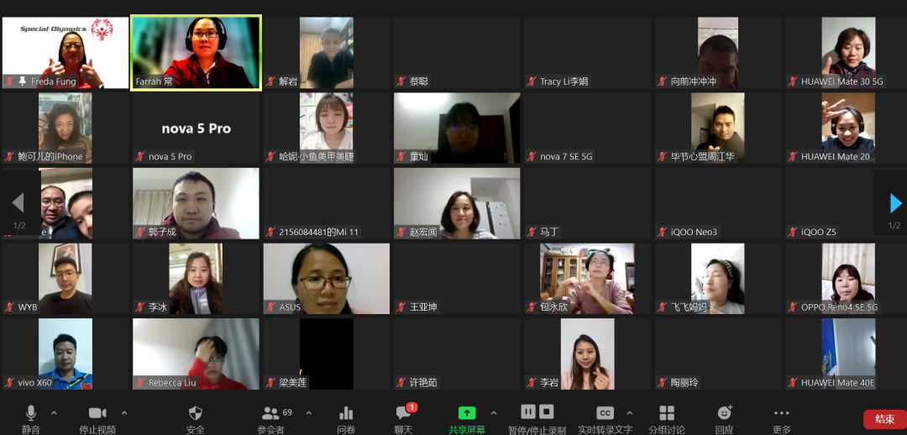Select the WYB video tile
The image size is (907, 435).
point(66,279)
